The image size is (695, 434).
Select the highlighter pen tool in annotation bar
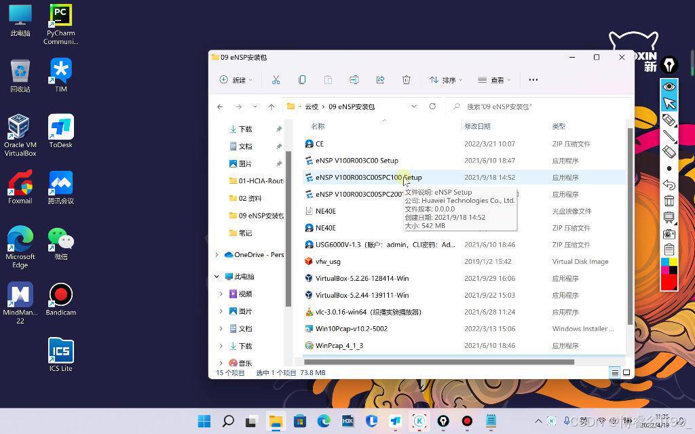click(669, 120)
